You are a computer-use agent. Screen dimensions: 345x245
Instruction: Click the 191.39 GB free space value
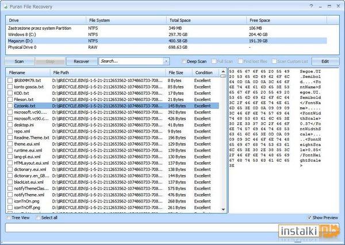click(258, 41)
